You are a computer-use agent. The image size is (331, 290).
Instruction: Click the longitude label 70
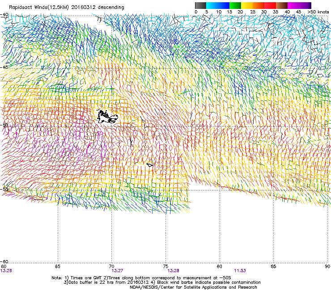click(x=112, y=267)
